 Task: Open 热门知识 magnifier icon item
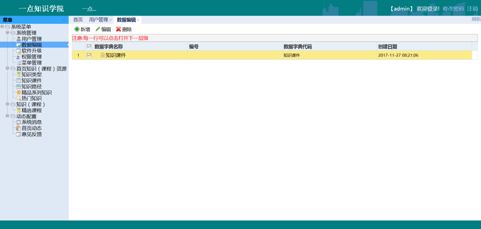(19, 98)
